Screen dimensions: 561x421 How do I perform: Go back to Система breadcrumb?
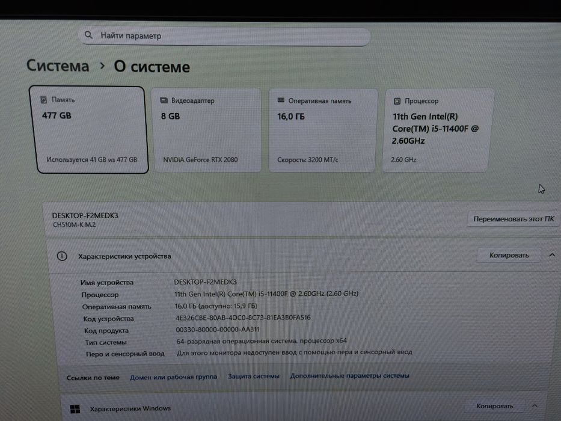[58, 66]
